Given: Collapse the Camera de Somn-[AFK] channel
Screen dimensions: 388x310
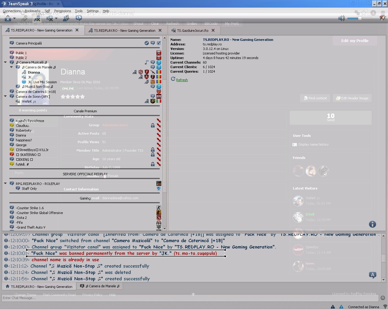Looking at the screenshot, I should click(x=5, y=96).
